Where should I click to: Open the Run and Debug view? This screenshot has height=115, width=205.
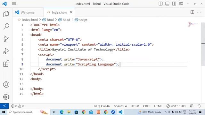coord(6,51)
